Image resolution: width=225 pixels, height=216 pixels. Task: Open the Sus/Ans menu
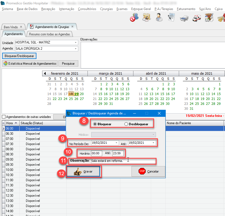pyautogui.click(x=205, y=9)
